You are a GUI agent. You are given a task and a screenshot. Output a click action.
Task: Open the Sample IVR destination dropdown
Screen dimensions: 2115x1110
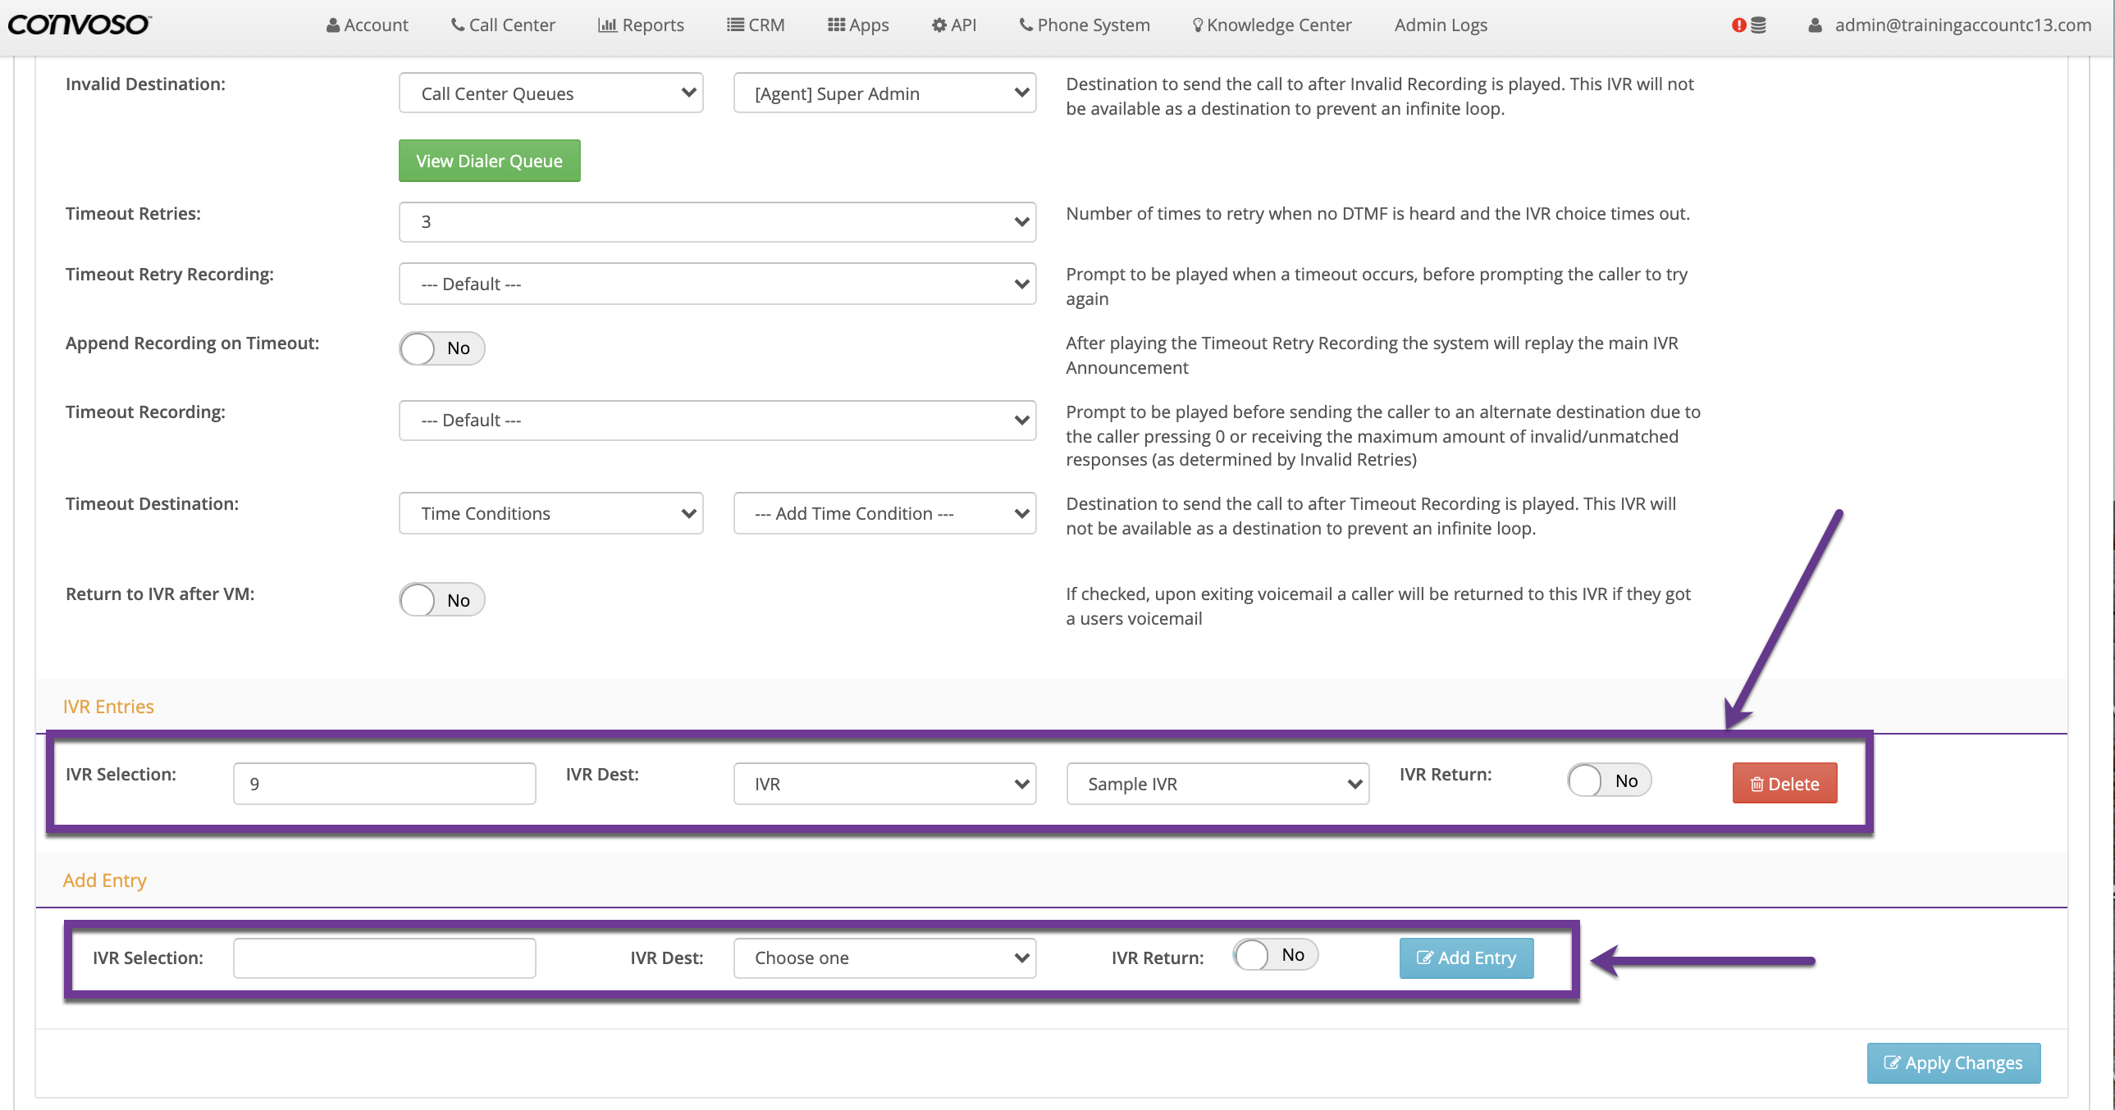click(x=1217, y=784)
